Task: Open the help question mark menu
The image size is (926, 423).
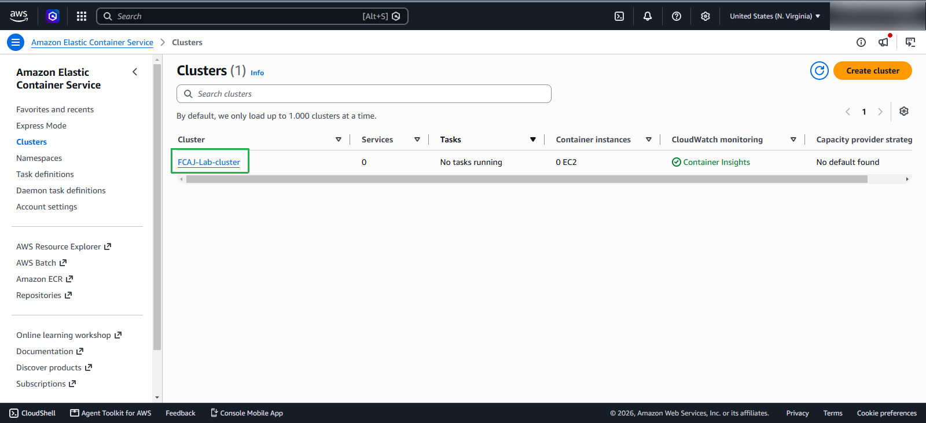Action: point(677,16)
